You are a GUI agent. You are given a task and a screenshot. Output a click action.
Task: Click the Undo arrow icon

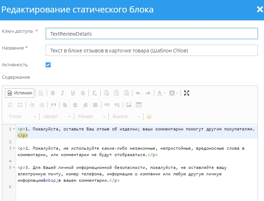click(x=138, y=93)
